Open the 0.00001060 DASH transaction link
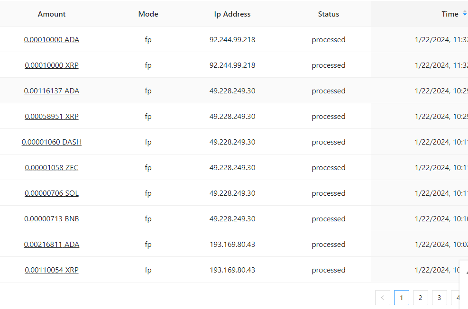The image size is (468, 309). 52,142
